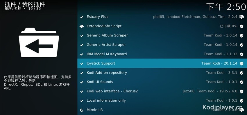This screenshot has height=115, width=247.
Task: Click the ExtendedInfo Script list item
Action: (x=162, y=26)
